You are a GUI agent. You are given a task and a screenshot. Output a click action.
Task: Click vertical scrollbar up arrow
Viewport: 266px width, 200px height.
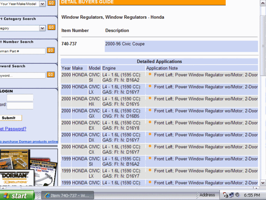coord(263,3)
